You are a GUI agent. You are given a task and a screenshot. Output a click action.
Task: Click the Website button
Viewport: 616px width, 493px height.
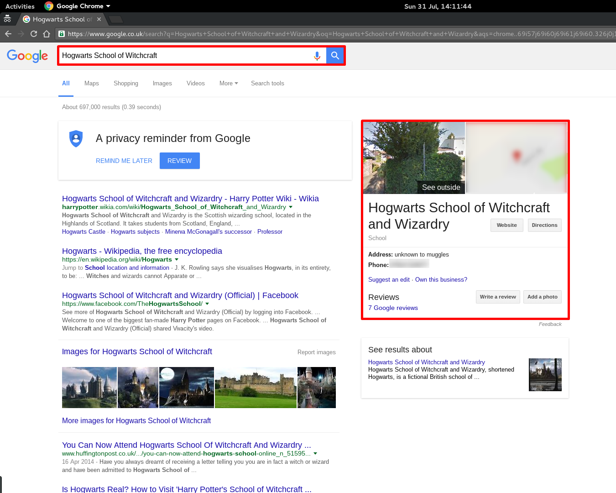coord(507,226)
